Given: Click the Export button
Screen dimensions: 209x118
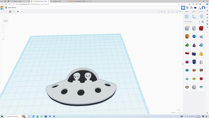Looking at the screenshot, I should 194,12.
